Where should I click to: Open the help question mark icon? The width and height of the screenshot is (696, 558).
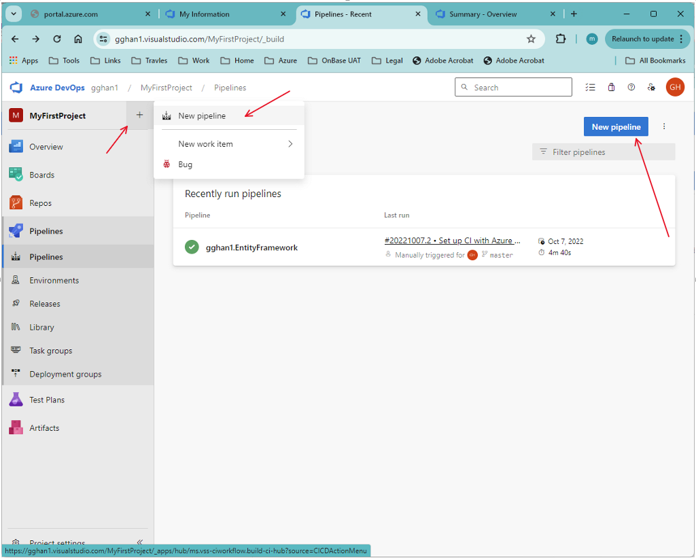click(631, 87)
